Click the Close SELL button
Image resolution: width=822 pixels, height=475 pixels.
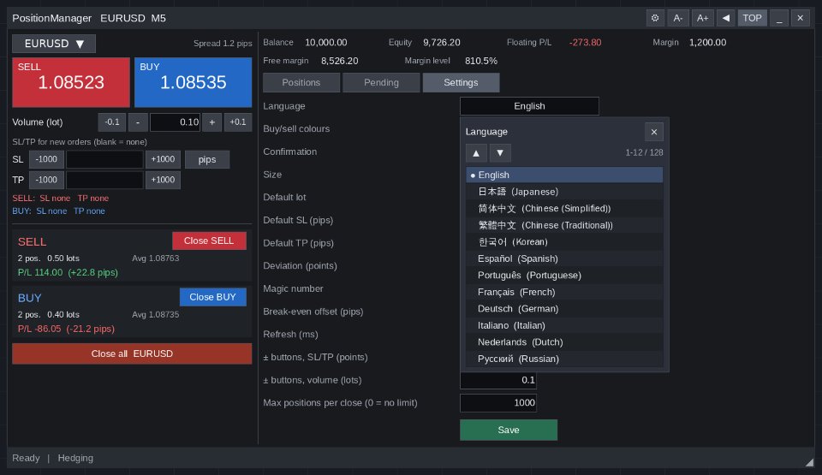tap(209, 240)
